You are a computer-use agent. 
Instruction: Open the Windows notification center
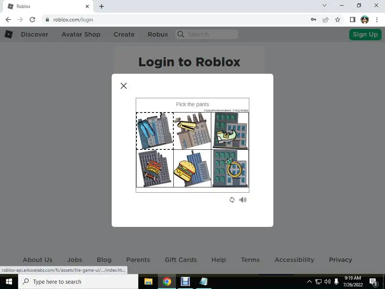click(373, 281)
